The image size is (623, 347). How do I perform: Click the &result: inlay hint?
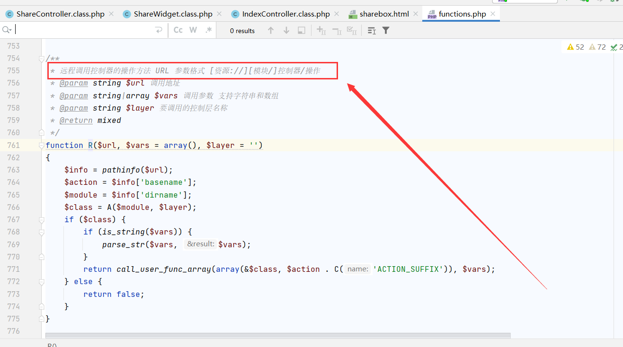pos(200,244)
